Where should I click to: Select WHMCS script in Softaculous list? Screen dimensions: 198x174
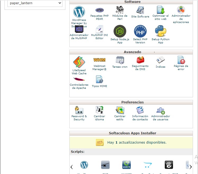pos(126,165)
